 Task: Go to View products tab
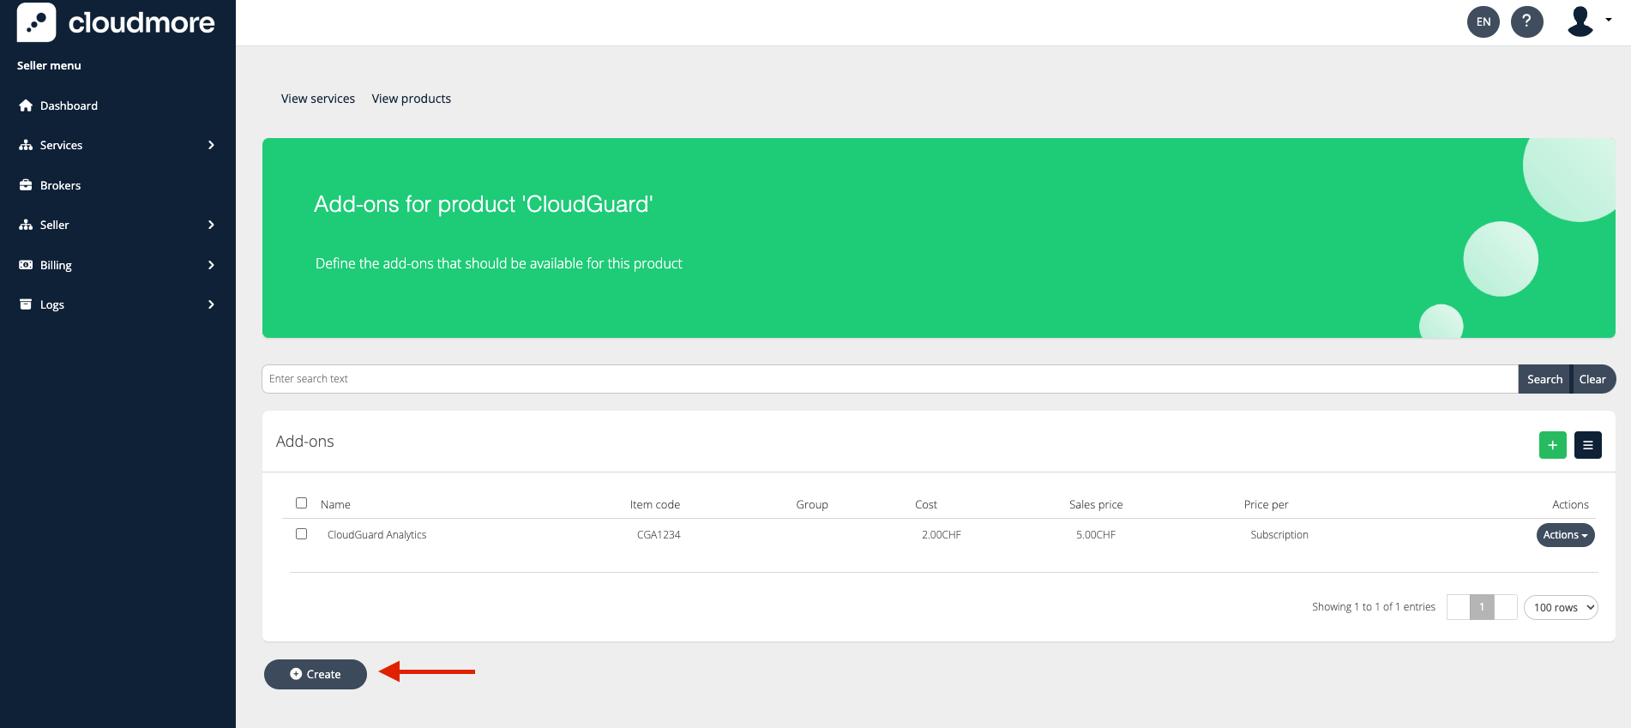click(x=411, y=99)
